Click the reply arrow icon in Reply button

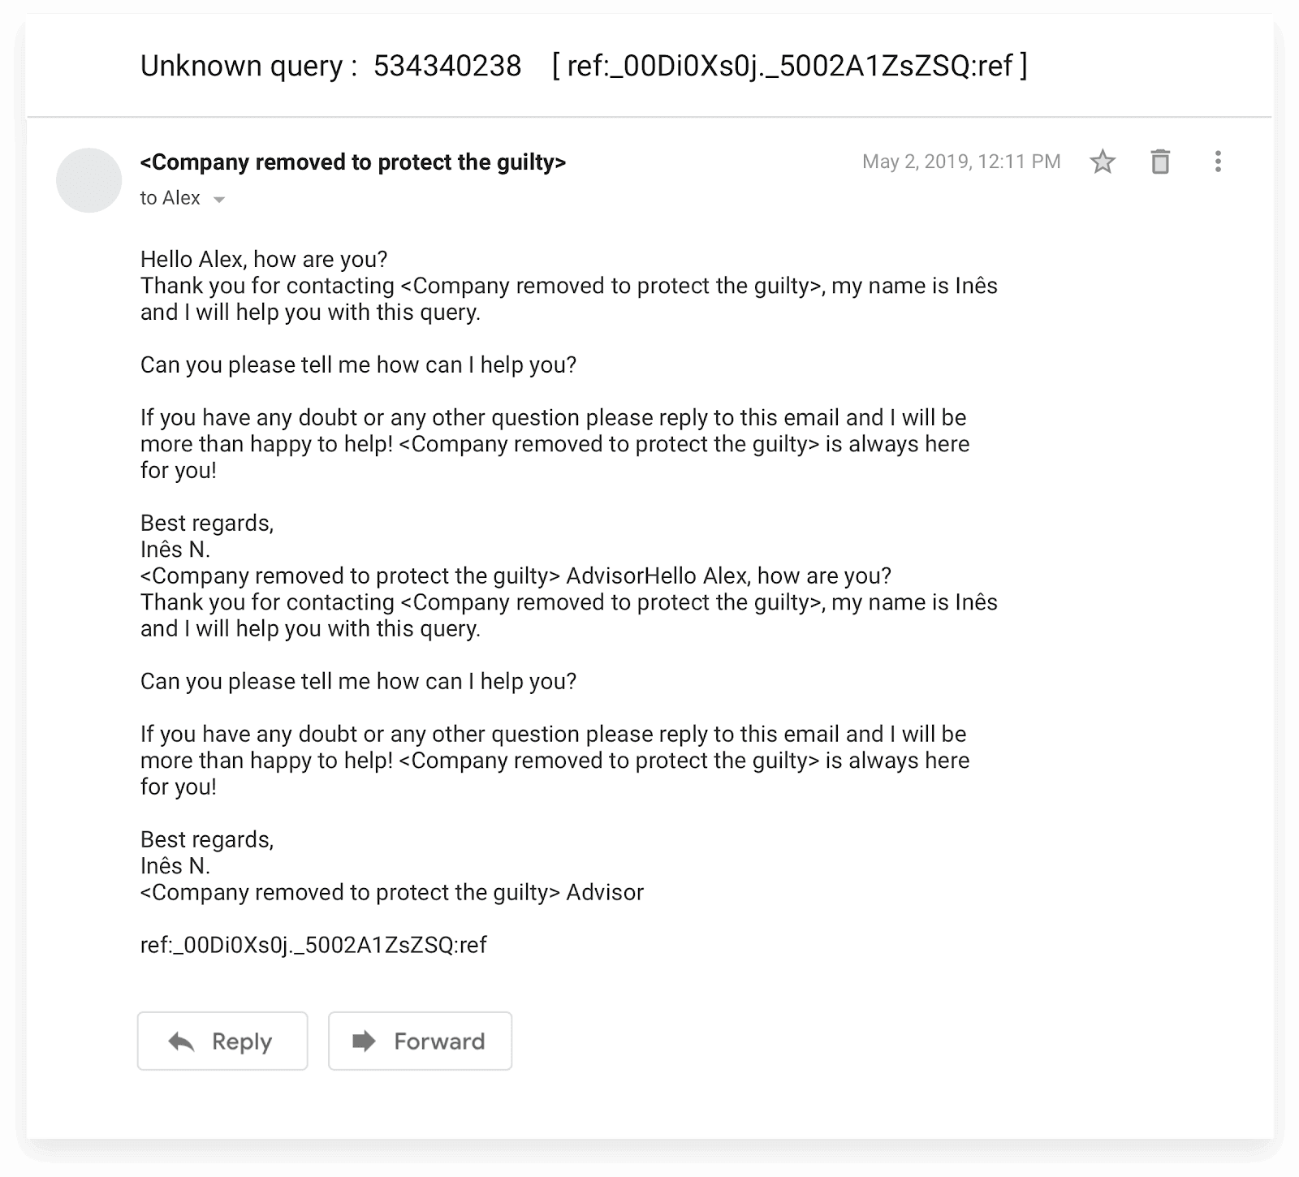183,1041
